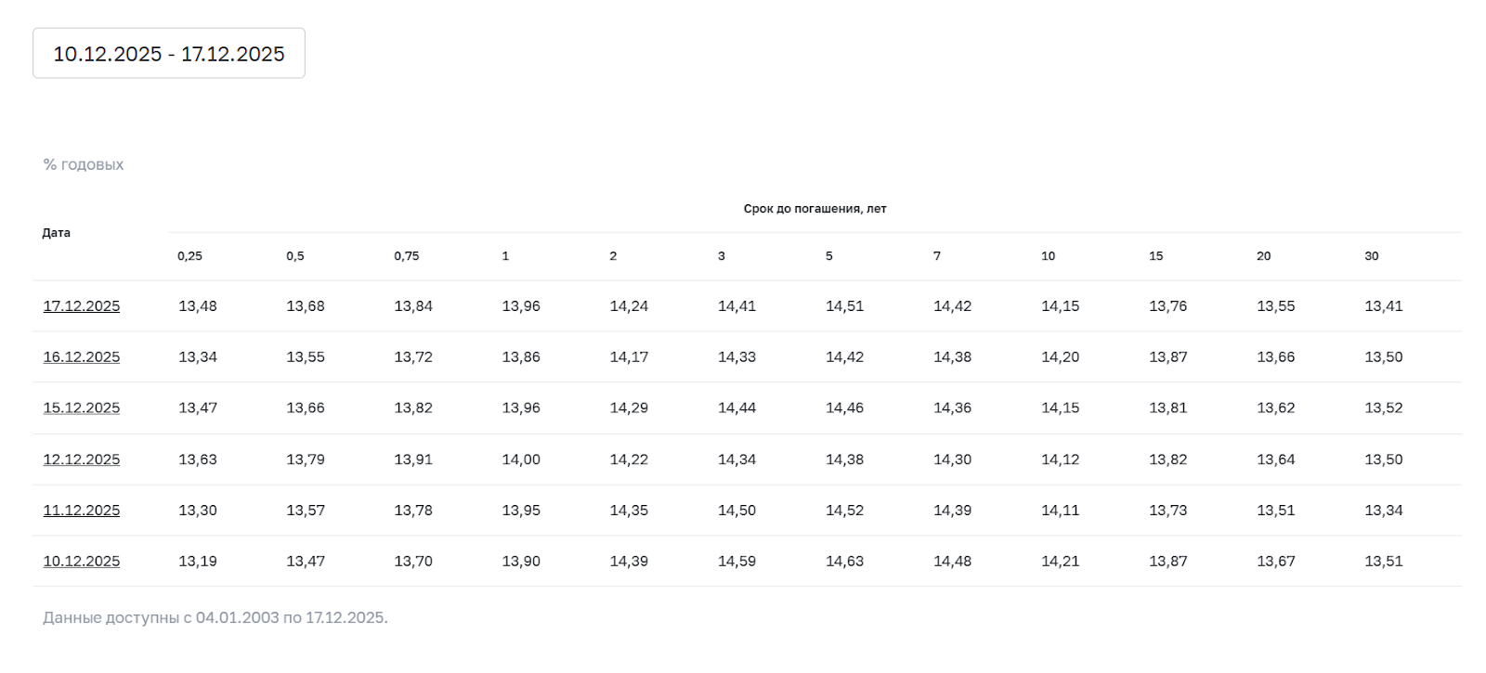Click the '% годовых' label
The width and height of the screenshot is (1486, 673).
pos(84,165)
